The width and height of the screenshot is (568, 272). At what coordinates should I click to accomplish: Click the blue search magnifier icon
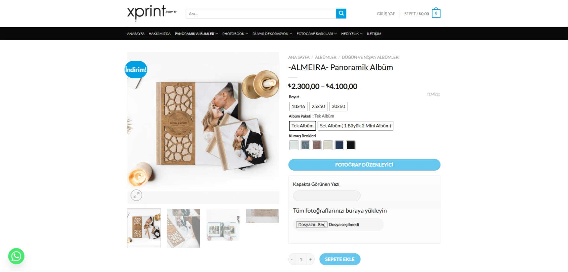(x=341, y=13)
